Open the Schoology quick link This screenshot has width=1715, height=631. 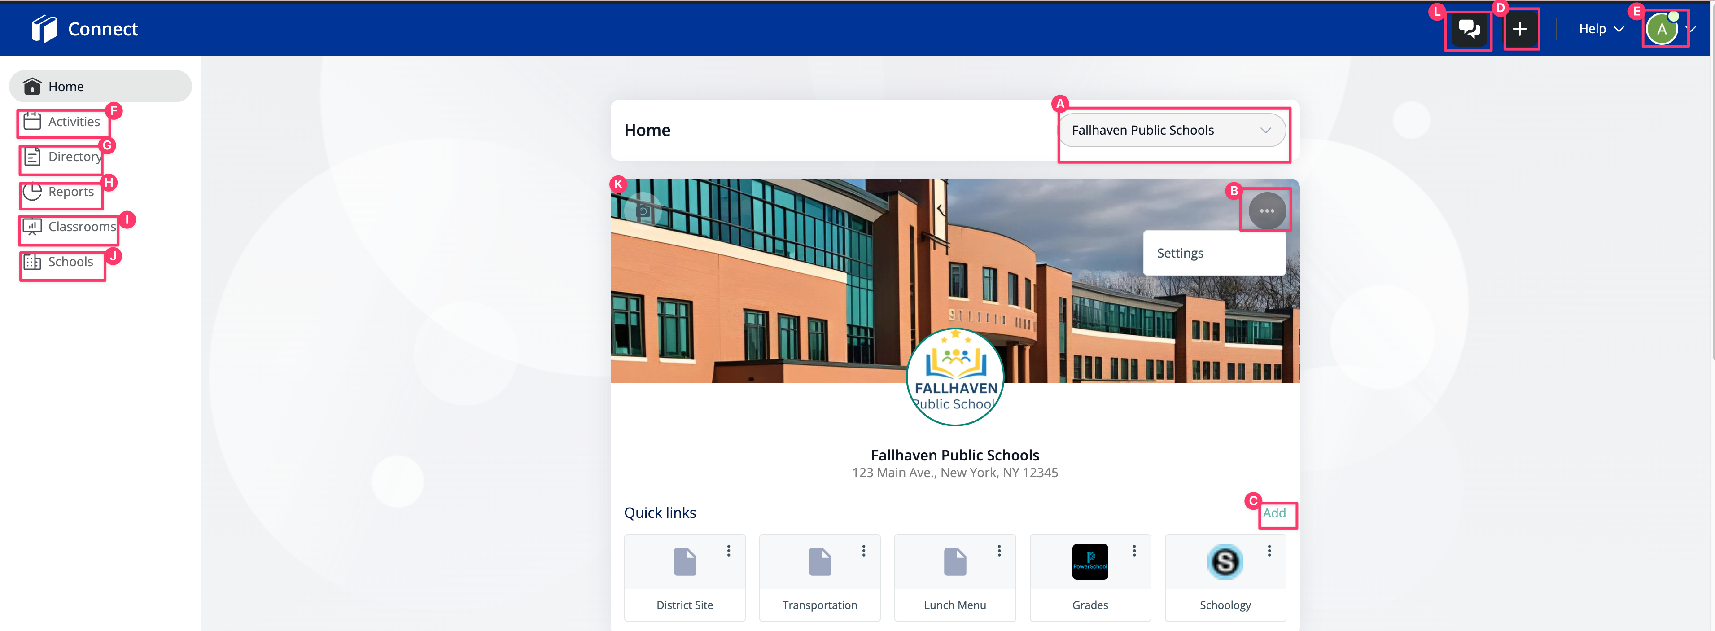[1225, 578]
